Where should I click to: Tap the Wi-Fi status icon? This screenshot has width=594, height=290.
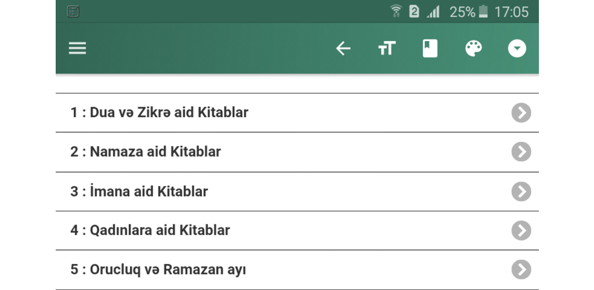coord(396,12)
